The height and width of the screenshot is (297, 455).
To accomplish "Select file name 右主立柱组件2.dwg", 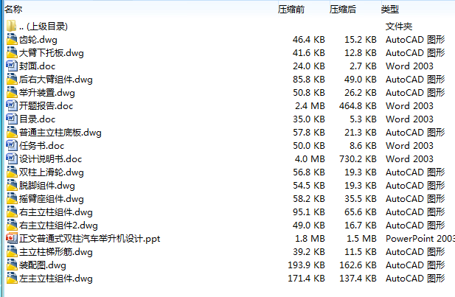I will pos(58,226).
